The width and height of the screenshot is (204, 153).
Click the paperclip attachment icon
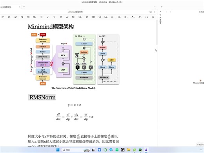pyautogui.click(x=87, y=17)
